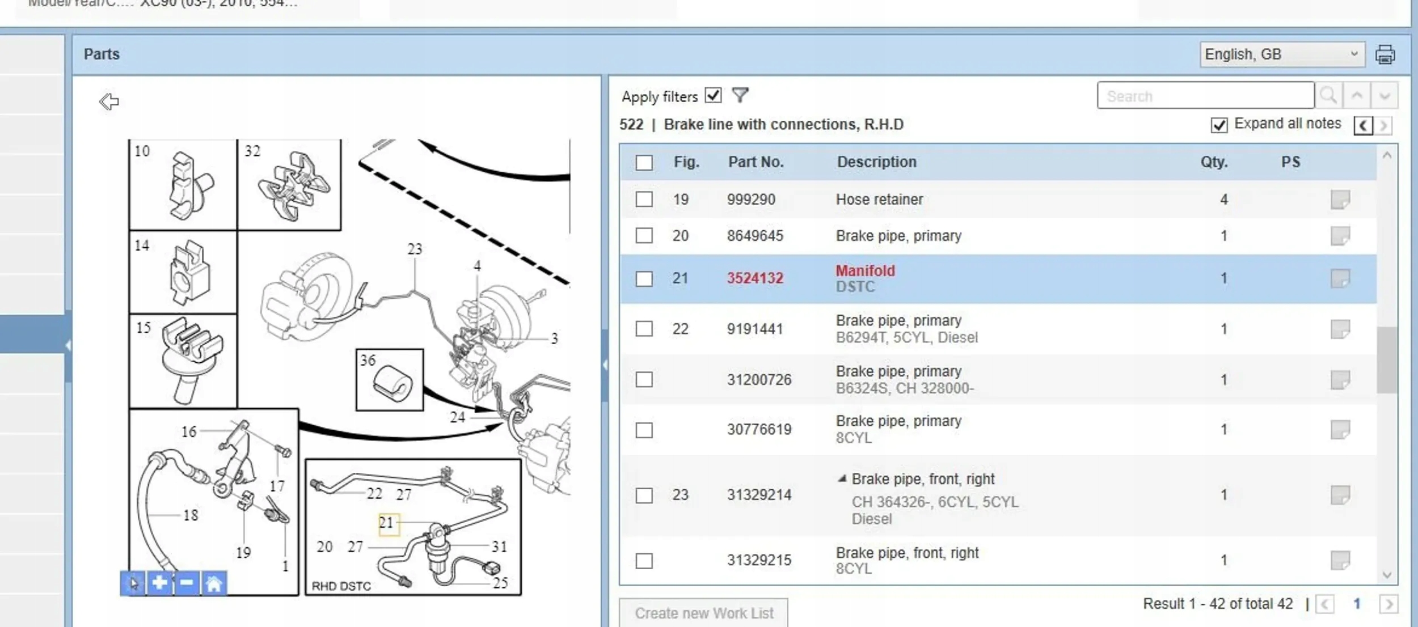The width and height of the screenshot is (1418, 627).
Task: Reset diagram view with home icon
Action: pyautogui.click(x=214, y=583)
